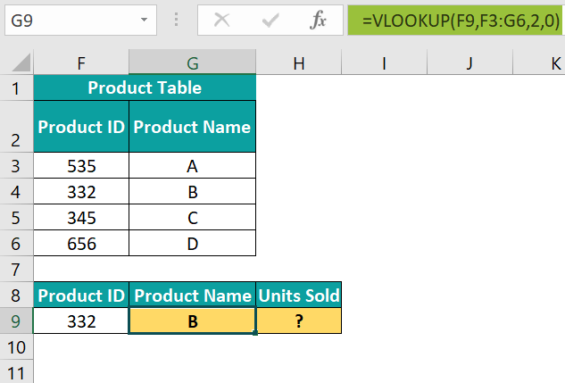Select the yellow cell with question mark
This screenshot has width=565, height=383.
(299, 321)
